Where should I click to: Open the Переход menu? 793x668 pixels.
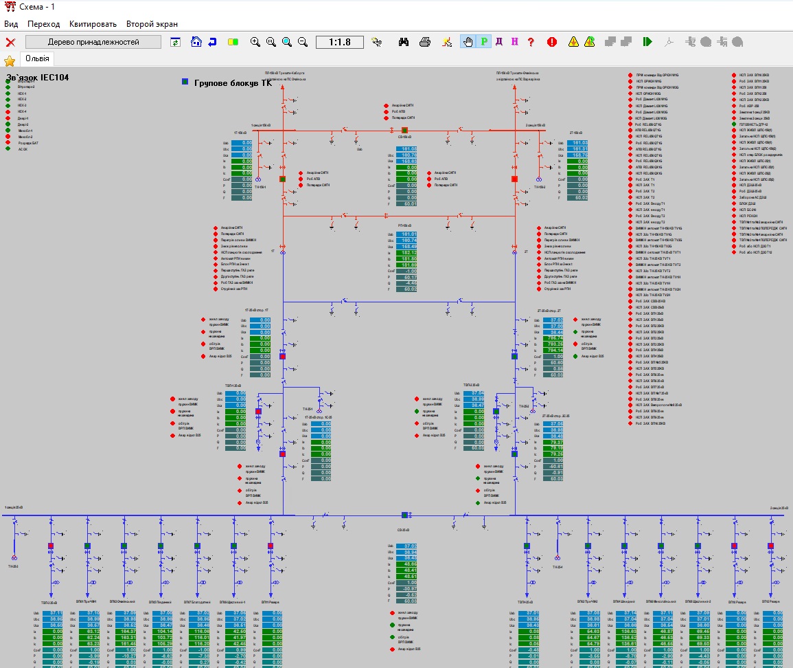coord(44,24)
